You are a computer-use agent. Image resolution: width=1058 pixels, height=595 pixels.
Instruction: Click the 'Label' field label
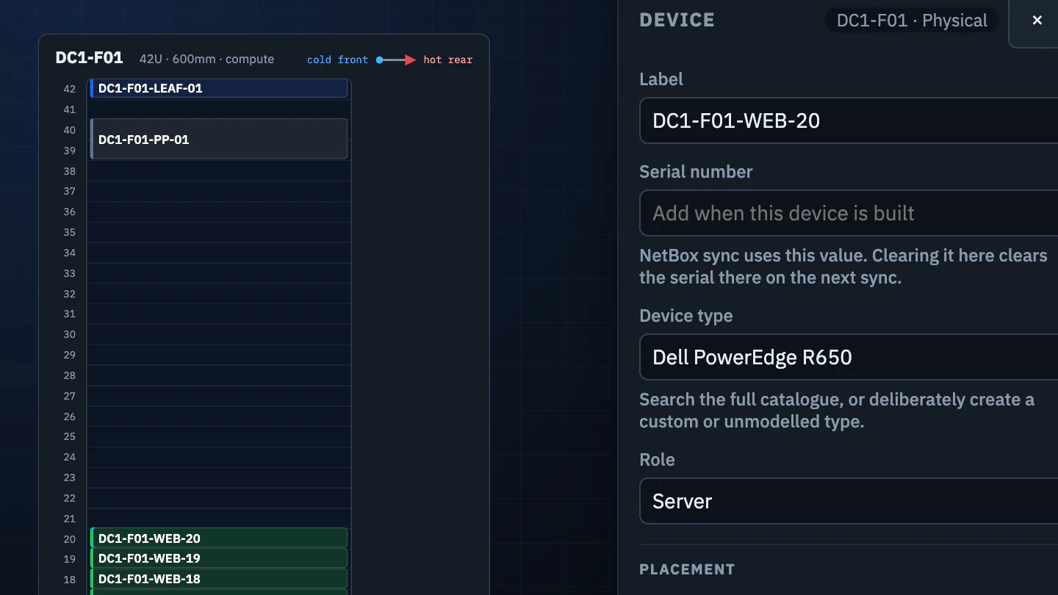[x=661, y=79]
